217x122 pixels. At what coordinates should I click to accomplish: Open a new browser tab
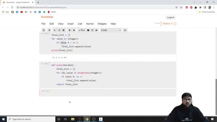point(38,2)
